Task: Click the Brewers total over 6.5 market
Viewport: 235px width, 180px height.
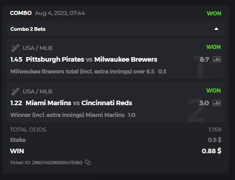Action: [x=82, y=71]
